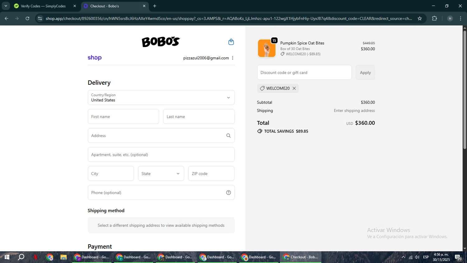
Task: Click pizzazul2006@gmail.com email text
Action: 206,58
